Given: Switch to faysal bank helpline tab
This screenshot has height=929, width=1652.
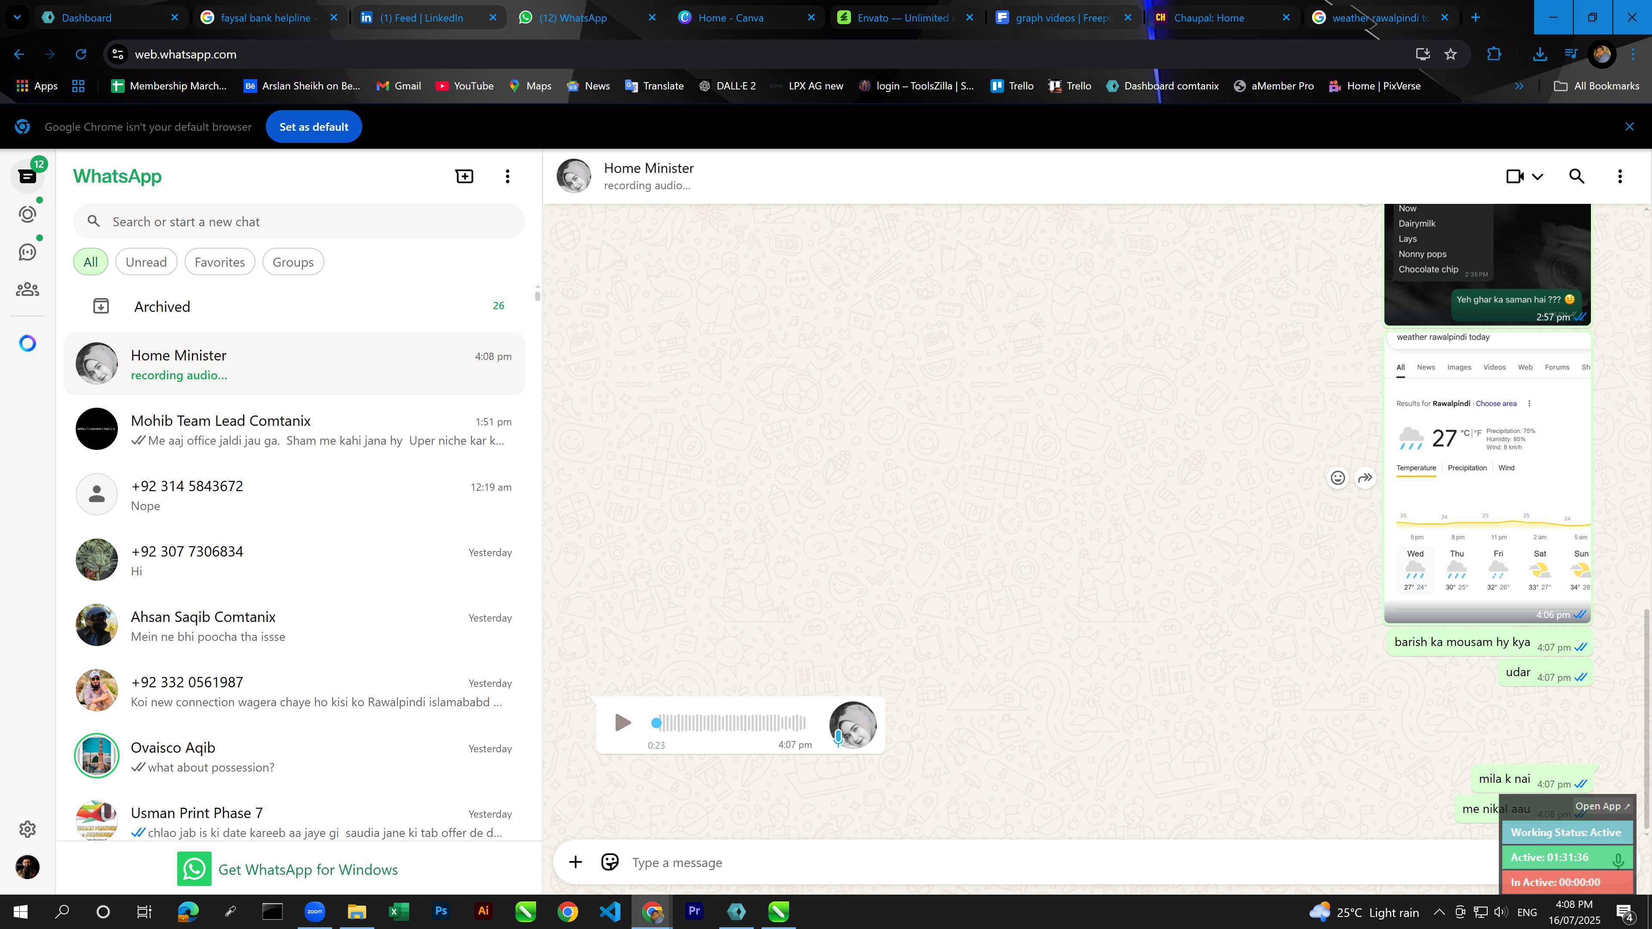Looking at the screenshot, I should coord(269,17).
